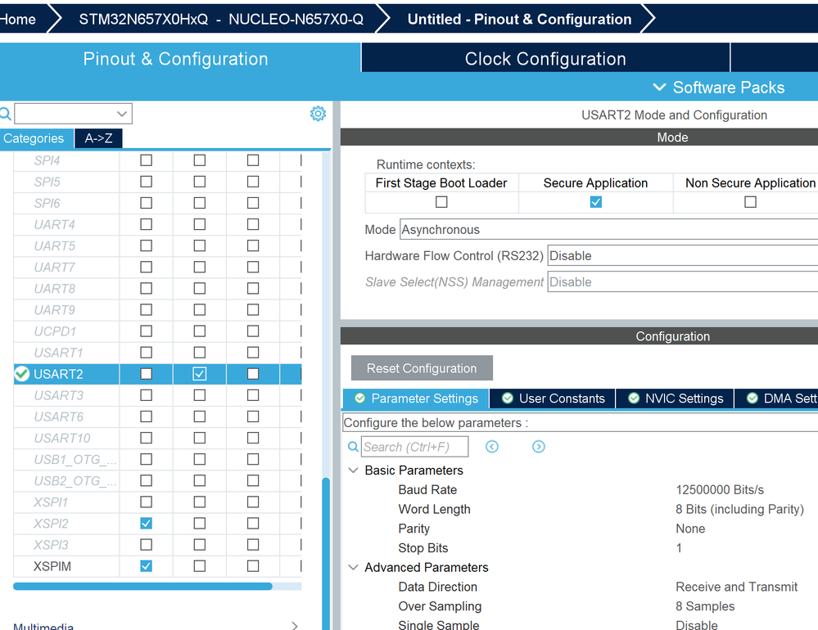Image resolution: width=818 pixels, height=630 pixels.
Task: Click Untitled - Pinout & Configuration breadcrumb
Action: click(519, 19)
